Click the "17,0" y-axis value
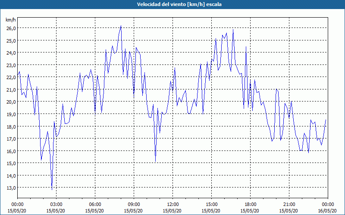345x215 pixels. 11,138
